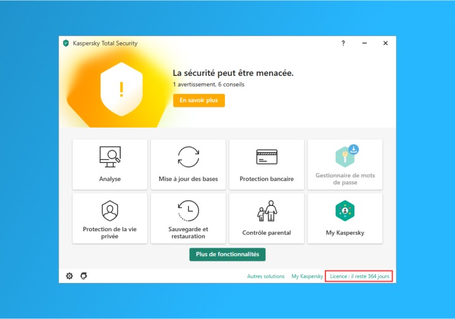Open settings with the gear icon
Screen dimensions: 455x319
70,276
